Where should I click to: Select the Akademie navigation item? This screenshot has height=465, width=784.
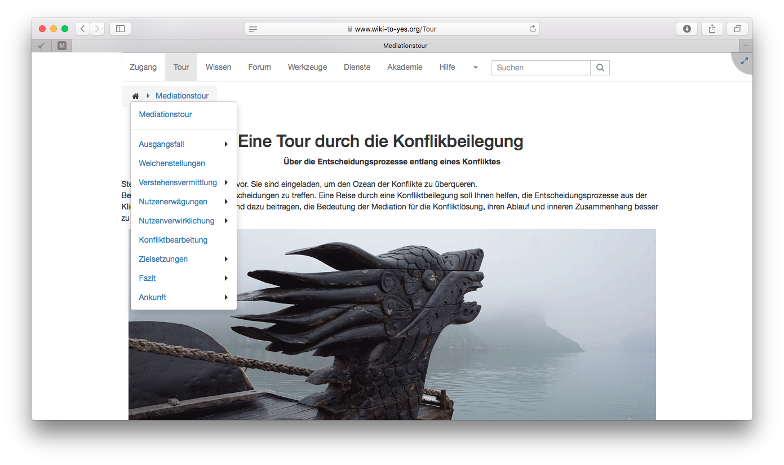click(x=405, y=67)
